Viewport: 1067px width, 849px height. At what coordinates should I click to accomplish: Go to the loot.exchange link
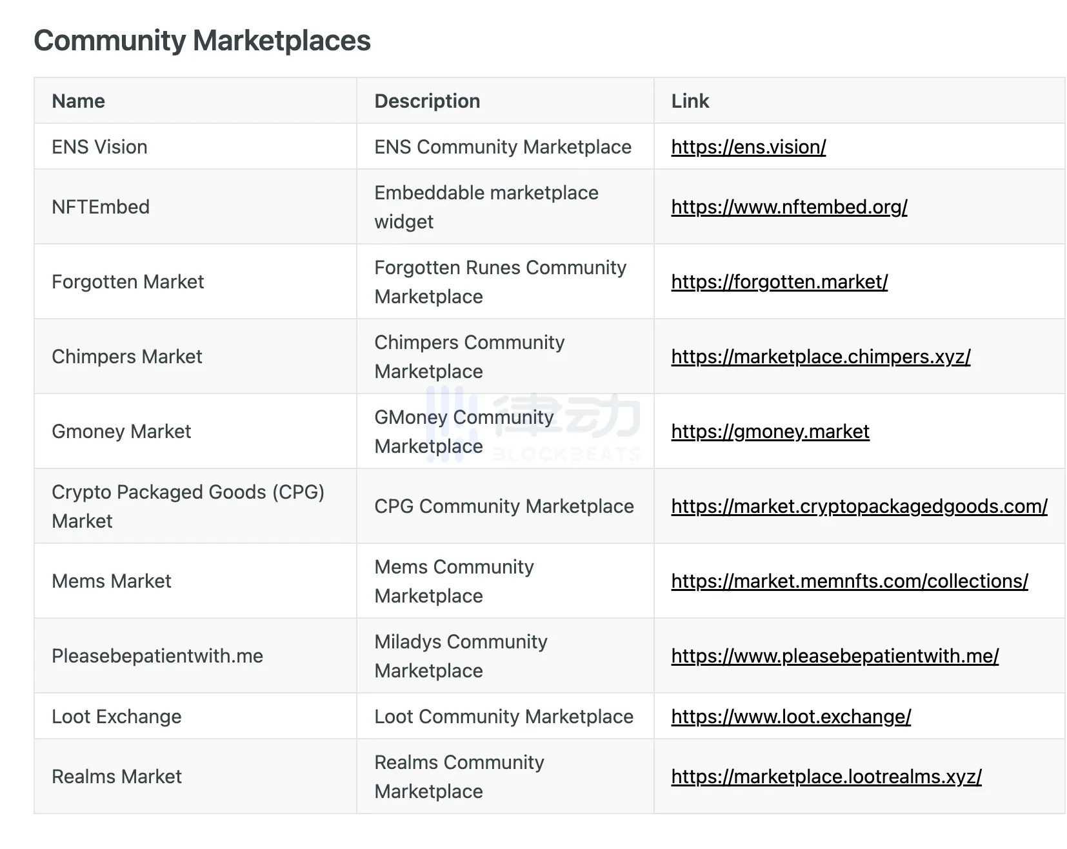pos(790,717)
